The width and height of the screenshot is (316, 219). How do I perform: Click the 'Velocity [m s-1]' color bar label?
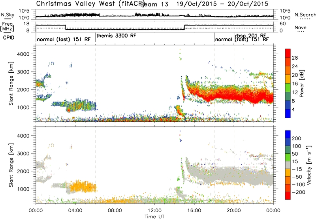308,165
